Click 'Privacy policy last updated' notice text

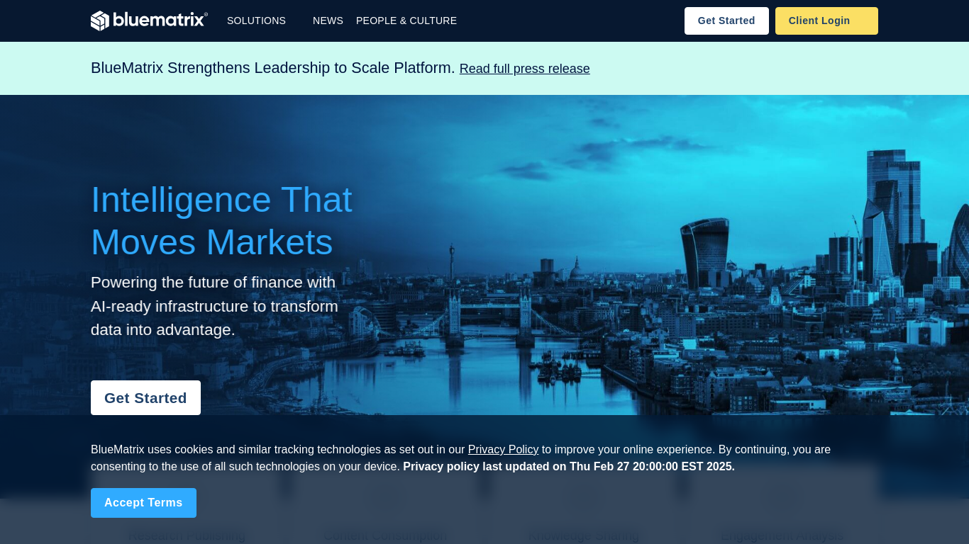click(x=569, y=467)
